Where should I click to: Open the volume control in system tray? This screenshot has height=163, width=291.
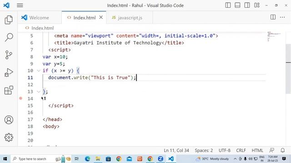[x=251, y=159]
